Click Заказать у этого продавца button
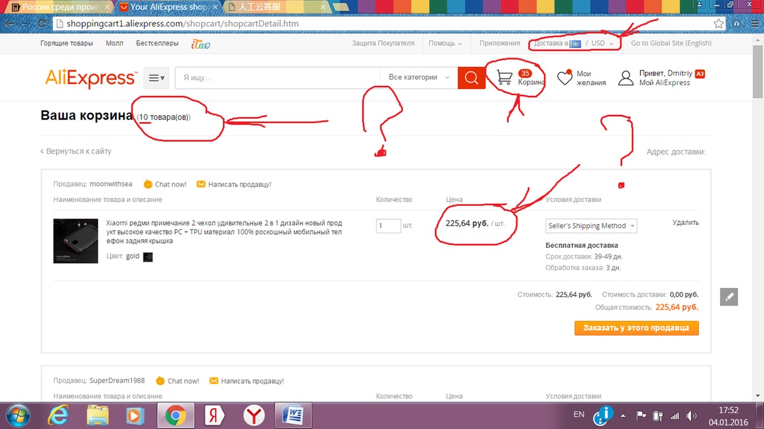Image resolution: width=764 pixels, height=429 pixels. pyautogui.click(x=637, y=328)
